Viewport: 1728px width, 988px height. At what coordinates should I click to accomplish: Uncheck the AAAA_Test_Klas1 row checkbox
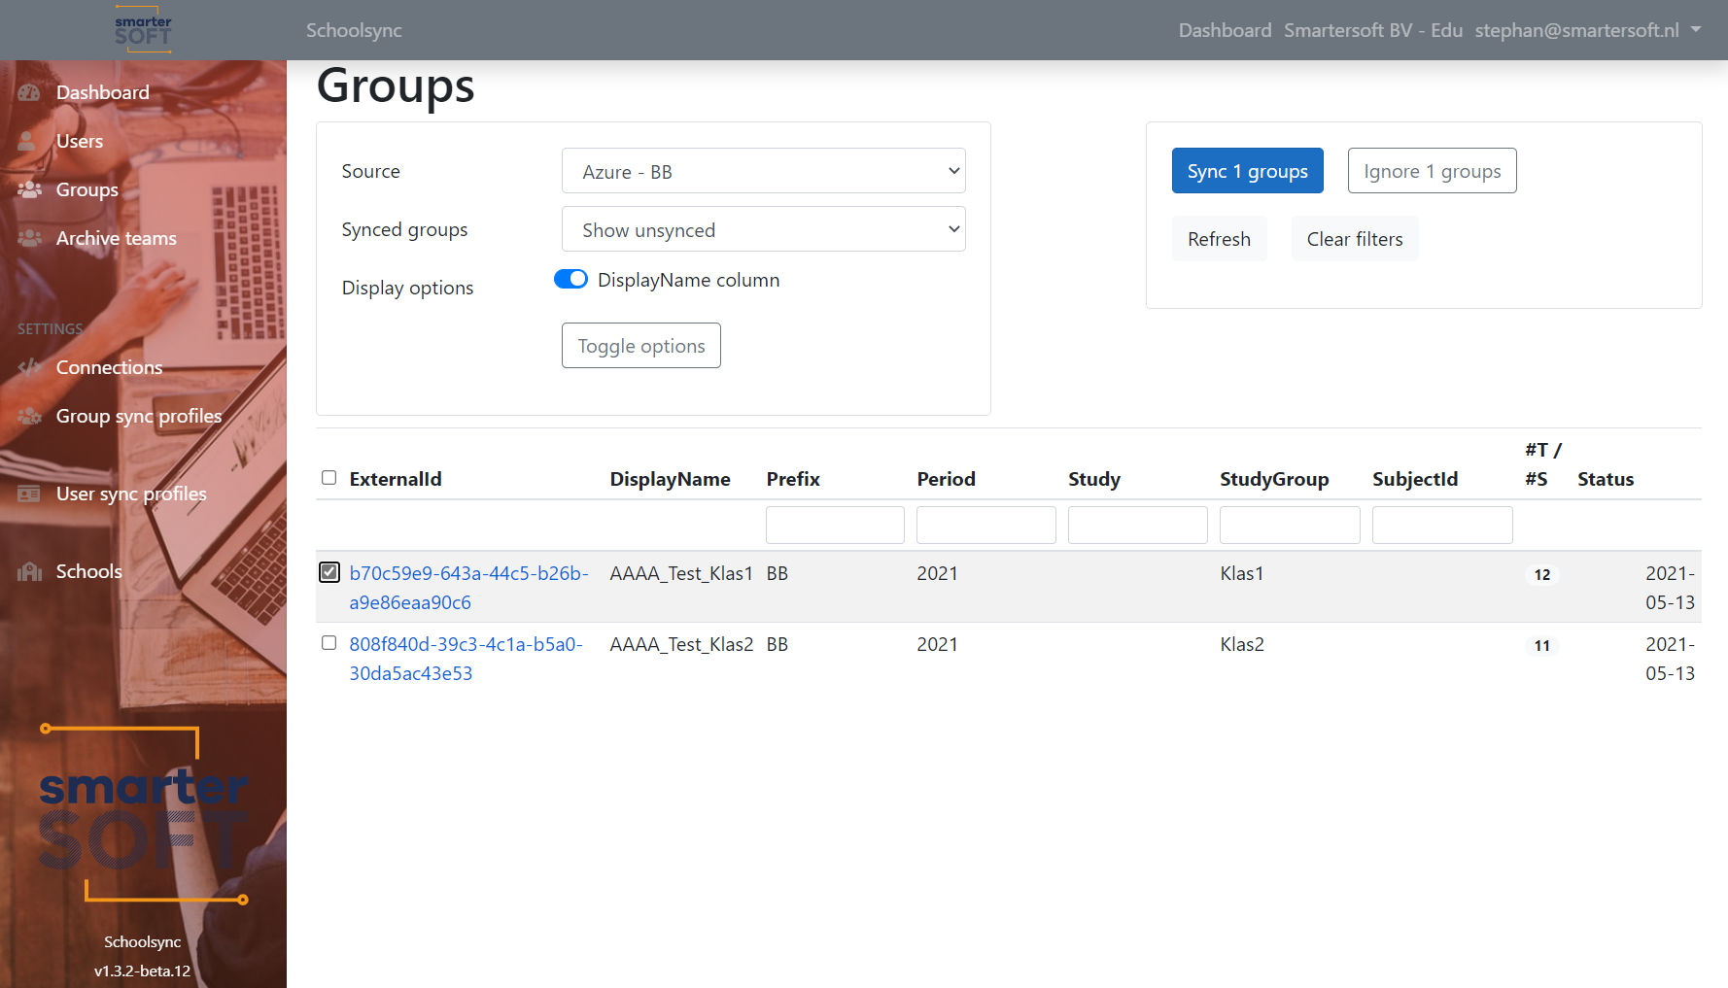coord(329,572)
